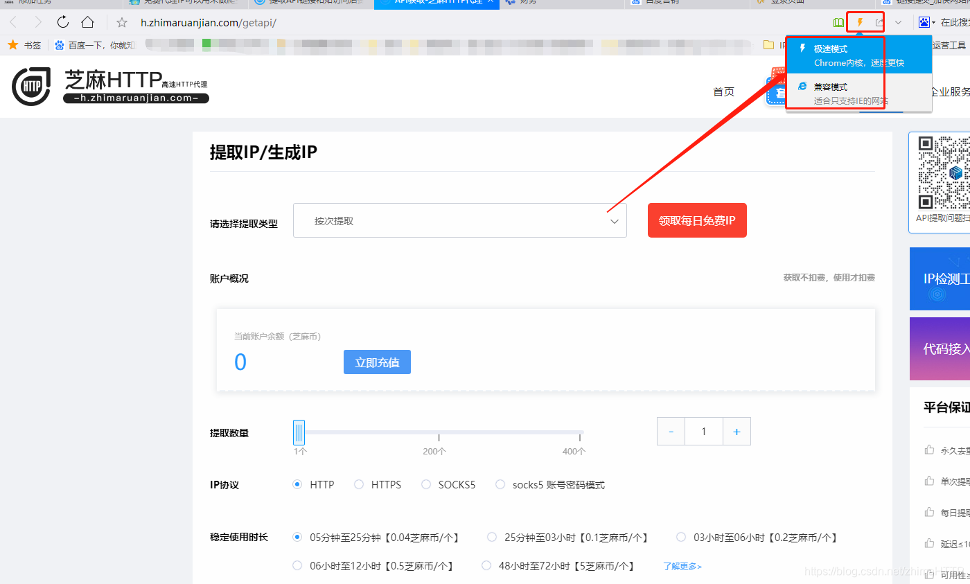Viewport: 970px width, 584px height.
Task: Select the HTTPS protocol radio button
Action: click(359, 485)
